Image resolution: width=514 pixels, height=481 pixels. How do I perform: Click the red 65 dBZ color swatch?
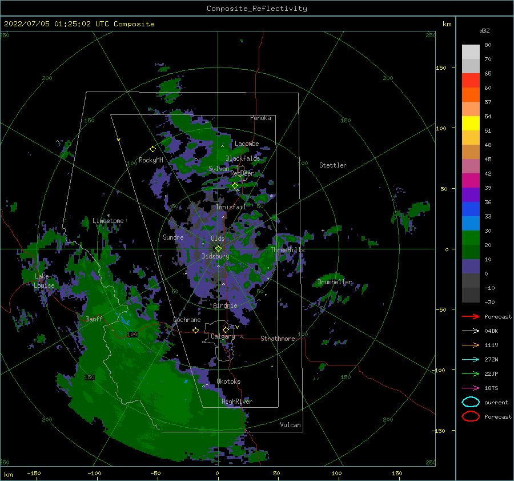coord(471,80)
